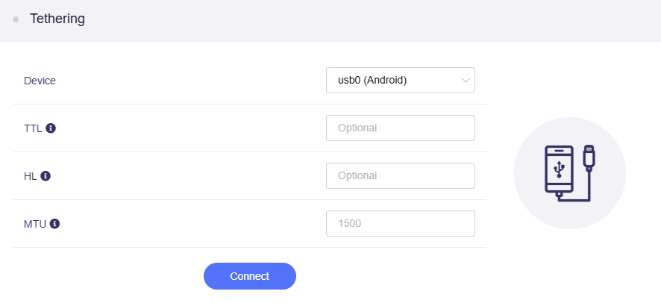661x303 pixels.
Task: Click the Tethering section heading
Action: click(57, 19)
